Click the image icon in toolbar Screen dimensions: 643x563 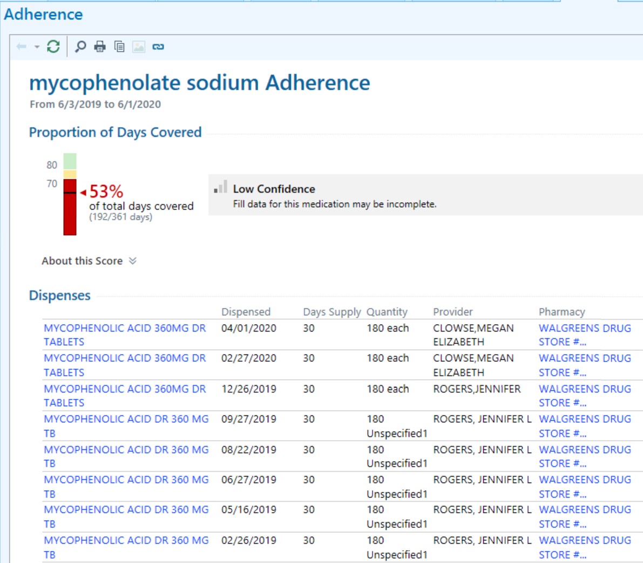click(x=139, y=47)
